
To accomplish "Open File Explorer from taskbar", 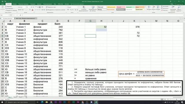I will 47,102.
